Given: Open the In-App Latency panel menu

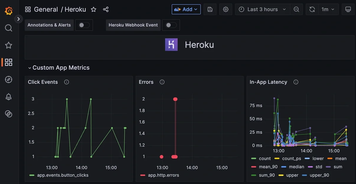Looking at the screenshot, I should click(268, 82).
